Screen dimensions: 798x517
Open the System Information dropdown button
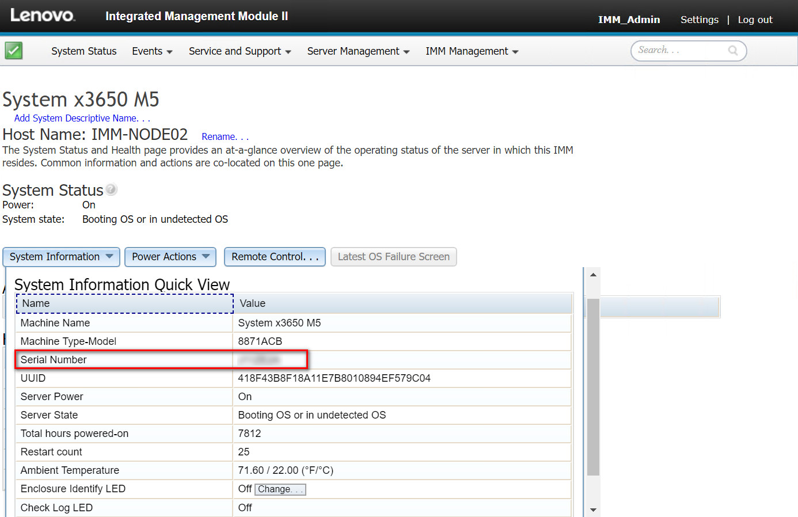point(62,257)
